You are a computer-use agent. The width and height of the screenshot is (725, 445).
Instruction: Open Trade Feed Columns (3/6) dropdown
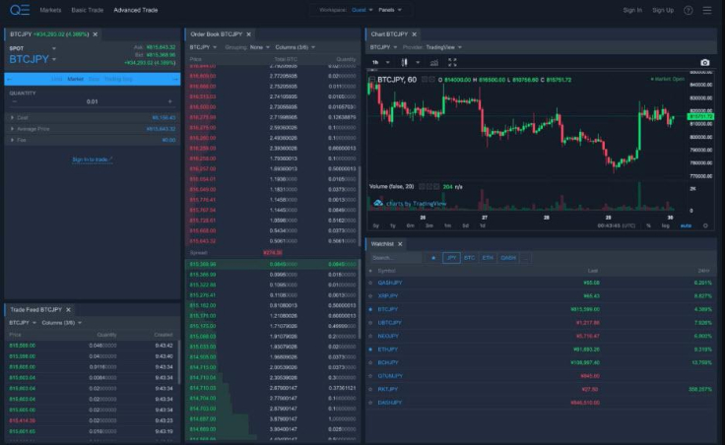point(62,323)
